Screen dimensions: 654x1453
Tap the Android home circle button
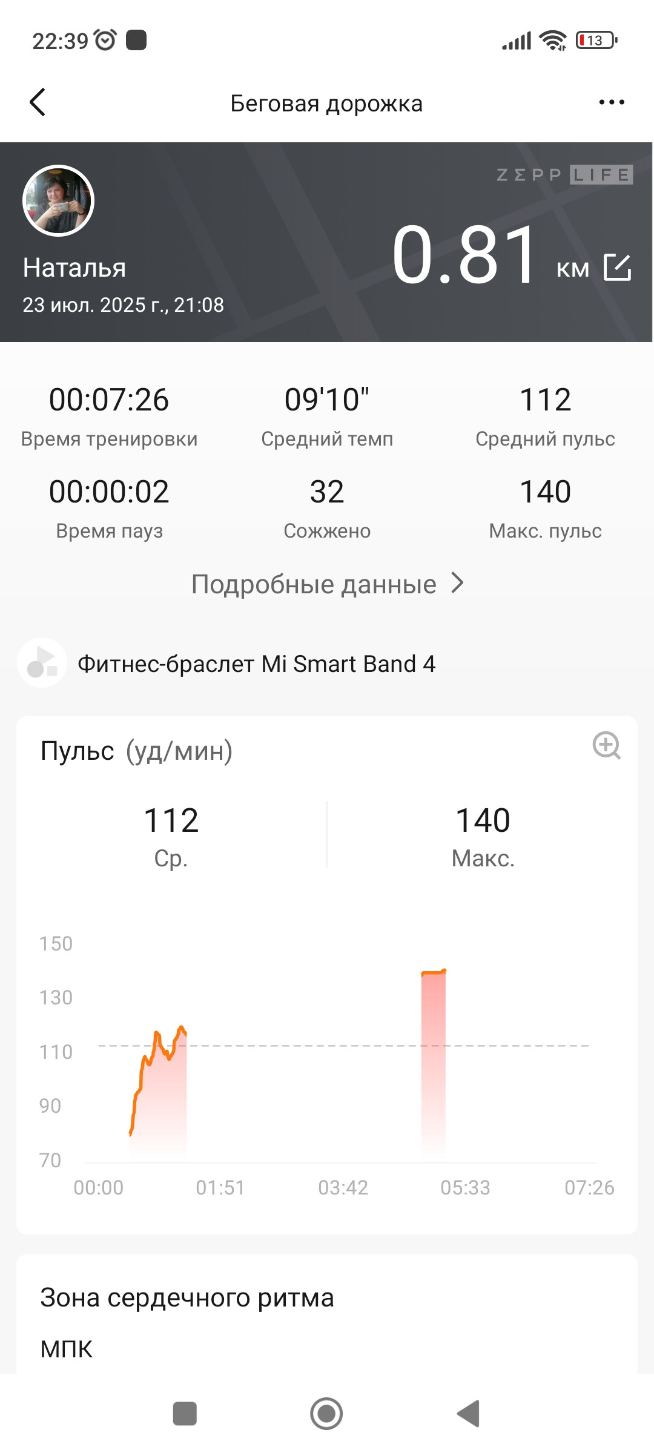(x=326, y=1414)
